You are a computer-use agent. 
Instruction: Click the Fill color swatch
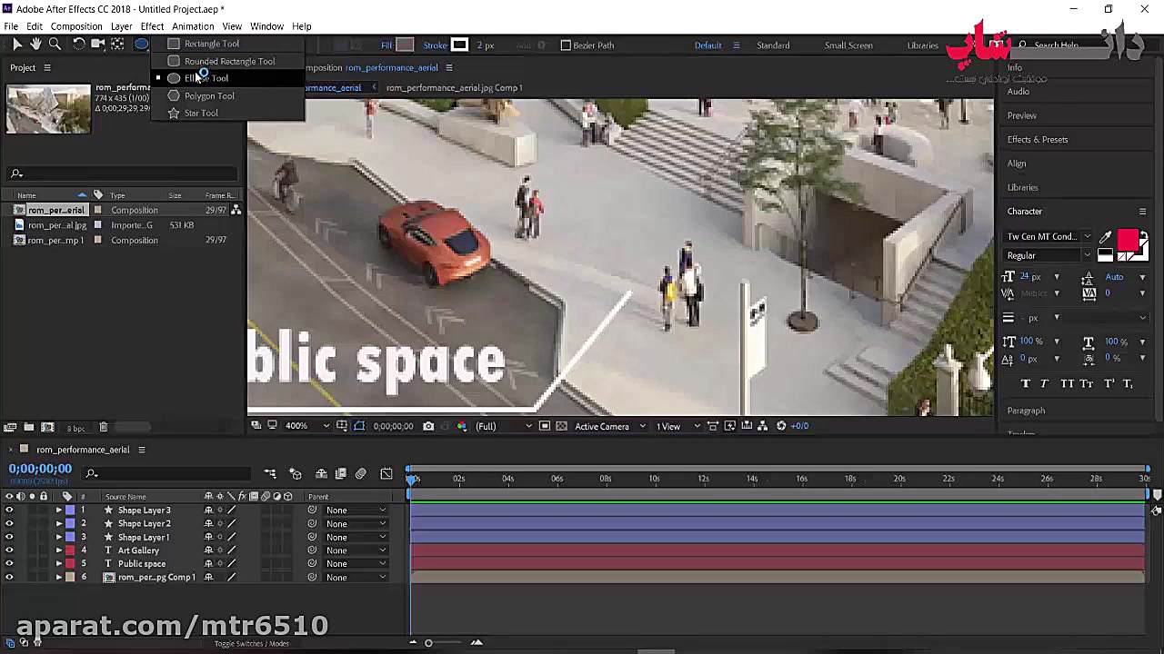406,45
